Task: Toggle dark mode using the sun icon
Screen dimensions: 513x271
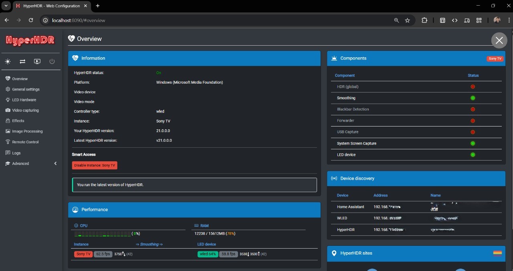Action: (x=7, y=61)
